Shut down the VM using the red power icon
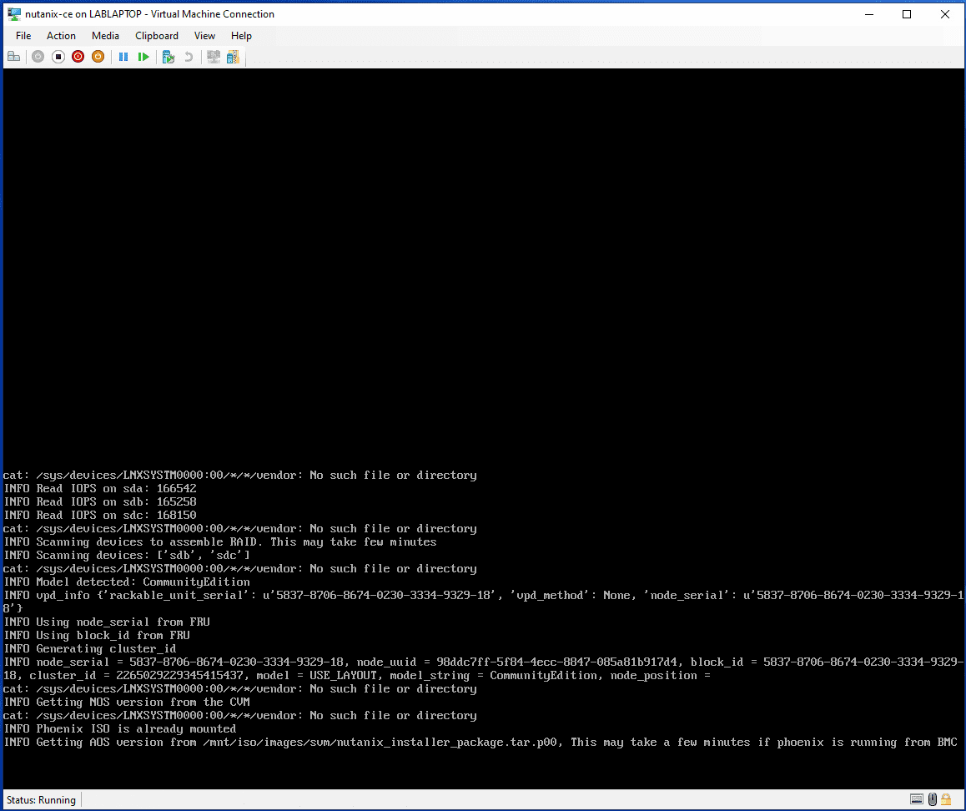 pyautogui.click(x=78, y=57)
